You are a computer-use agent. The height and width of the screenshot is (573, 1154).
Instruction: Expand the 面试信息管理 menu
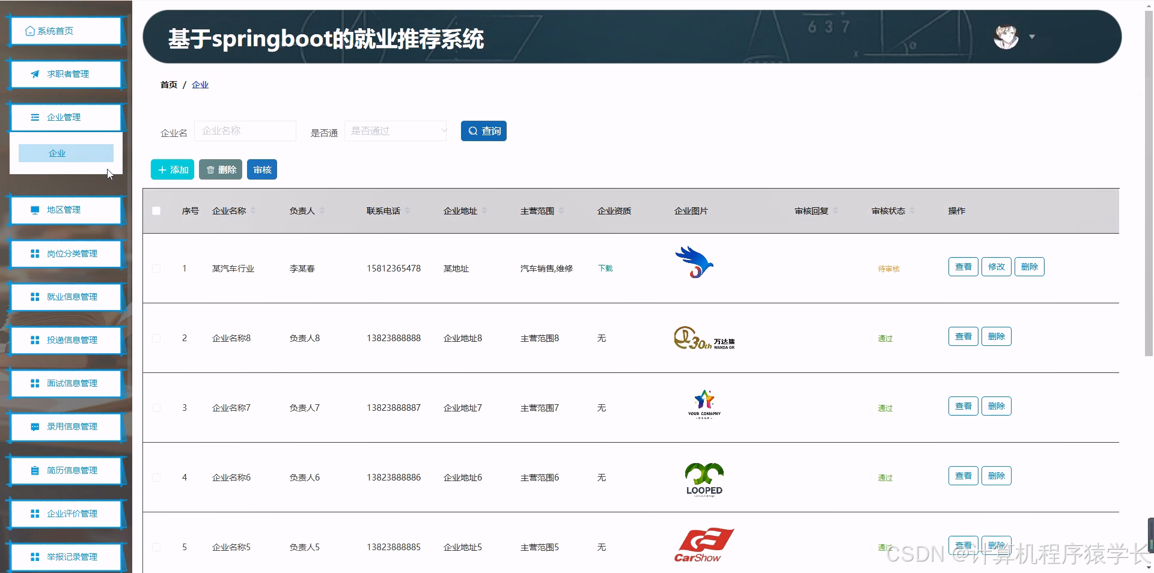pos(66,383)
